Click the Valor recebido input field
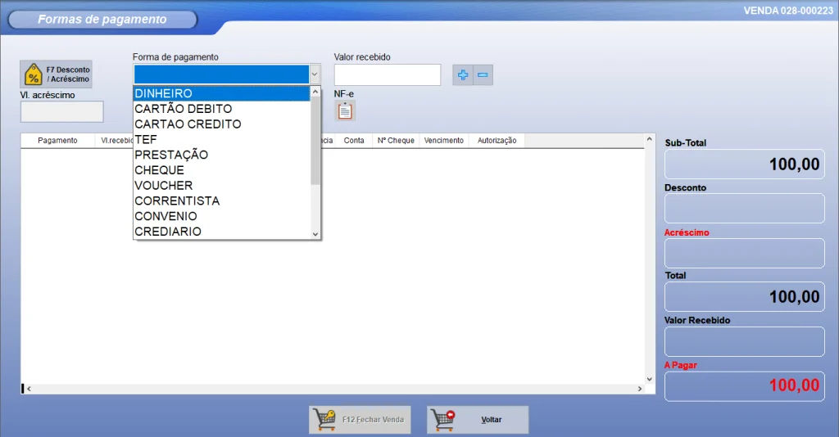Viewport: 839px width, 437px height. (x=387, y=75)
